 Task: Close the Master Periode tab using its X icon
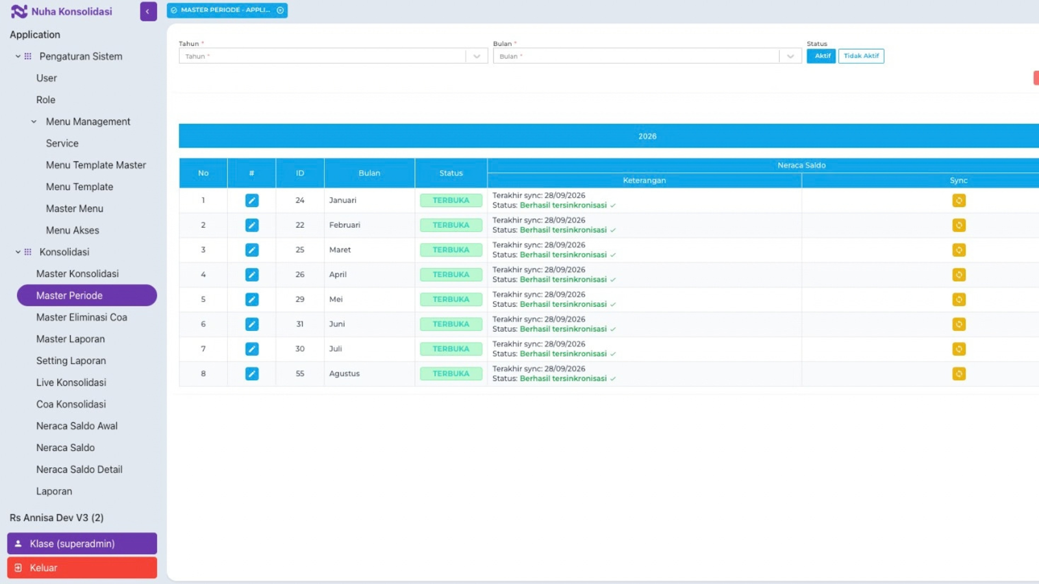281,10
